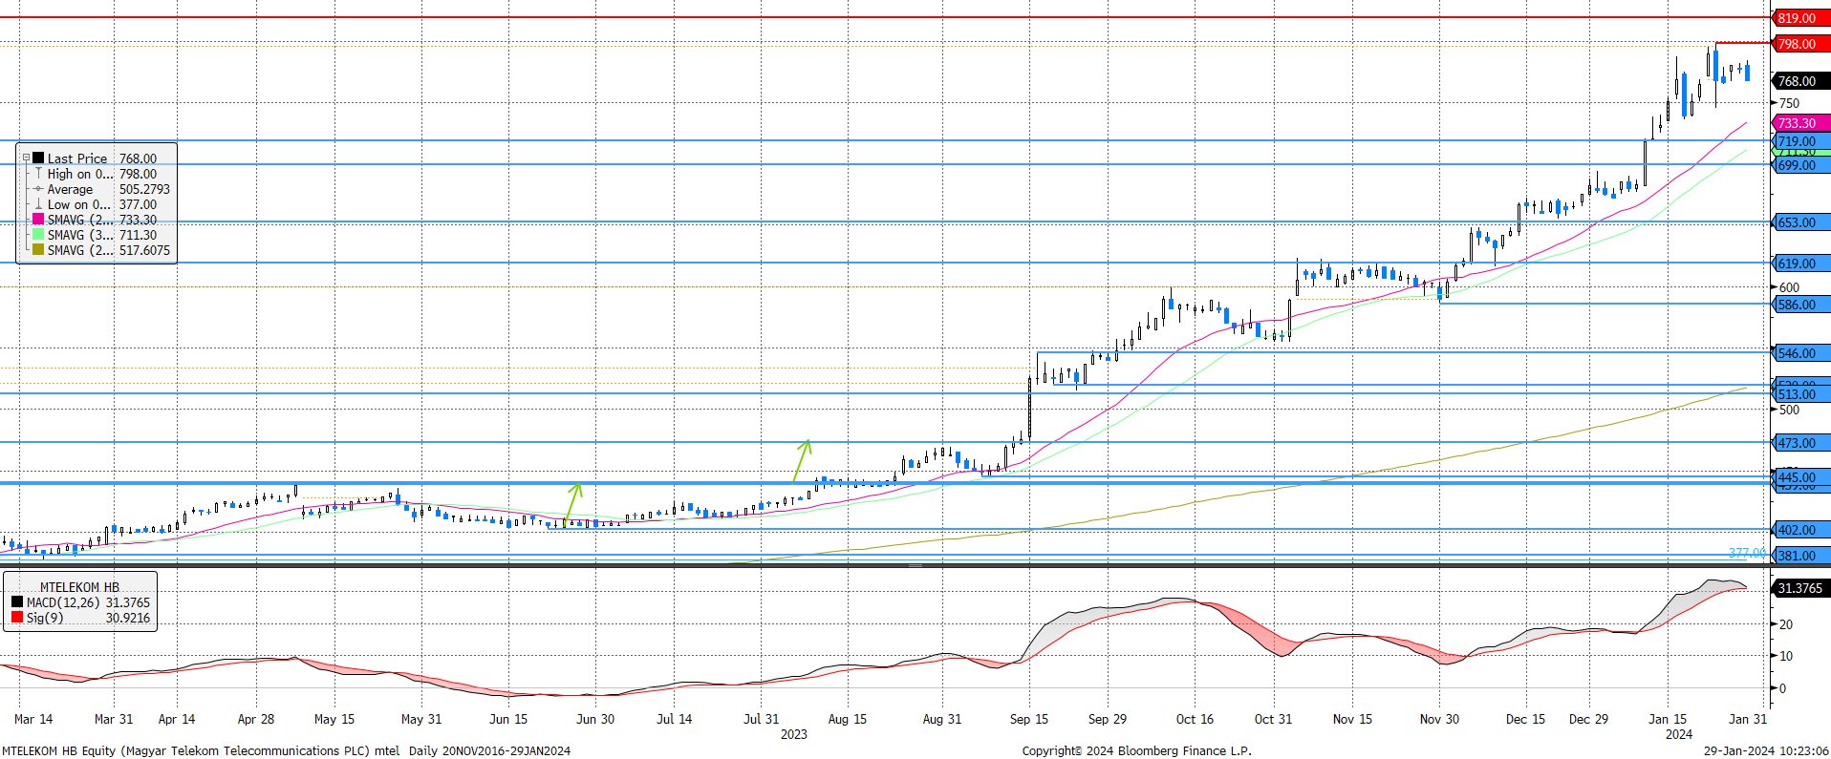This screenshot has width=1831, height=759.
Task: Click the 'Sep 15' date label
Action: click(1029, 719)
